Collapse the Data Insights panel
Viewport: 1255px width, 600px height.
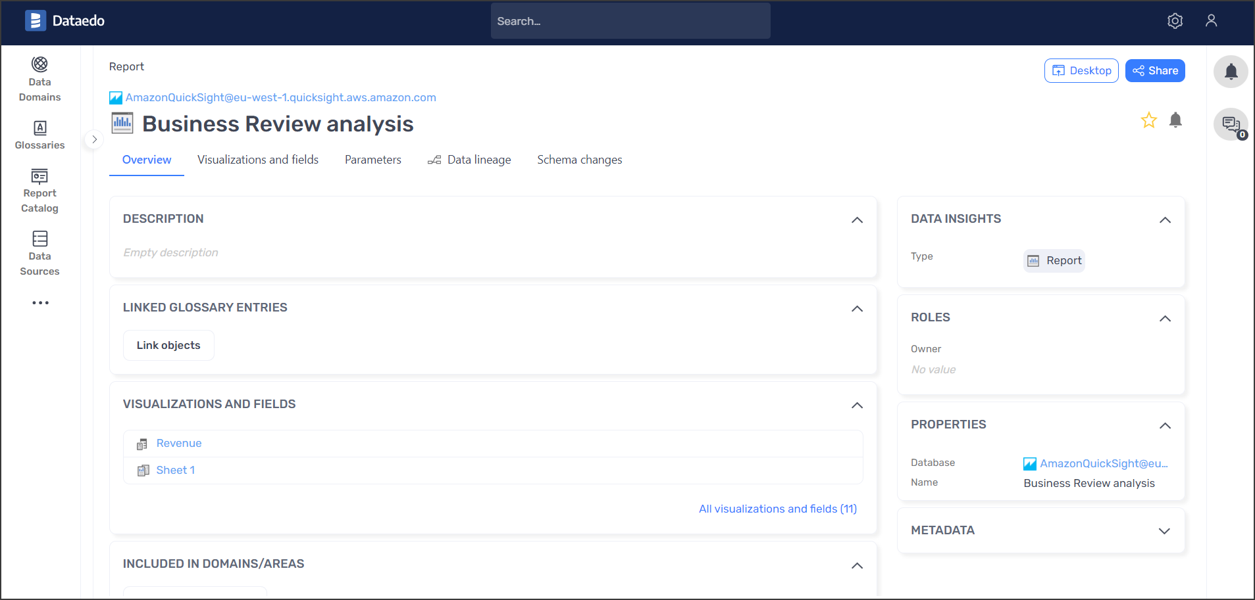point(1165,220)
